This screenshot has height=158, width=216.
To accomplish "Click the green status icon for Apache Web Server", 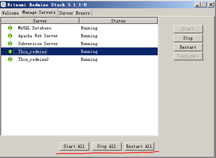I will pos(10,36).
